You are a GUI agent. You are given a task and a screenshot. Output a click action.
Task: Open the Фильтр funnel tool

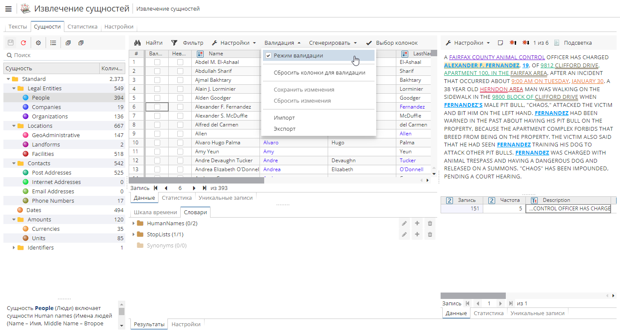pyautogui.click(x=187, y=43)
